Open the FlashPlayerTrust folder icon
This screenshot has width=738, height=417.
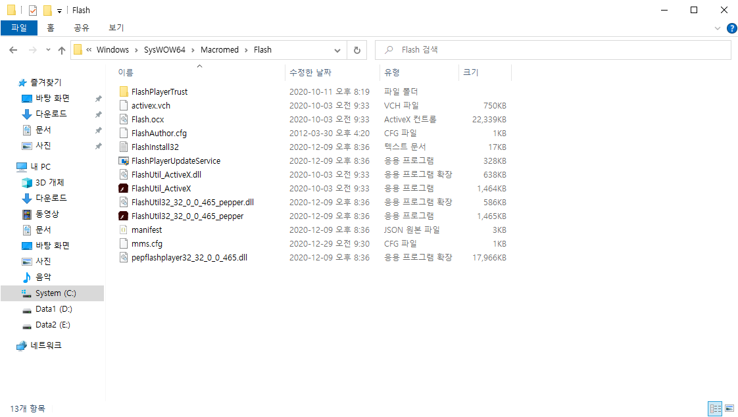(123, 92)
